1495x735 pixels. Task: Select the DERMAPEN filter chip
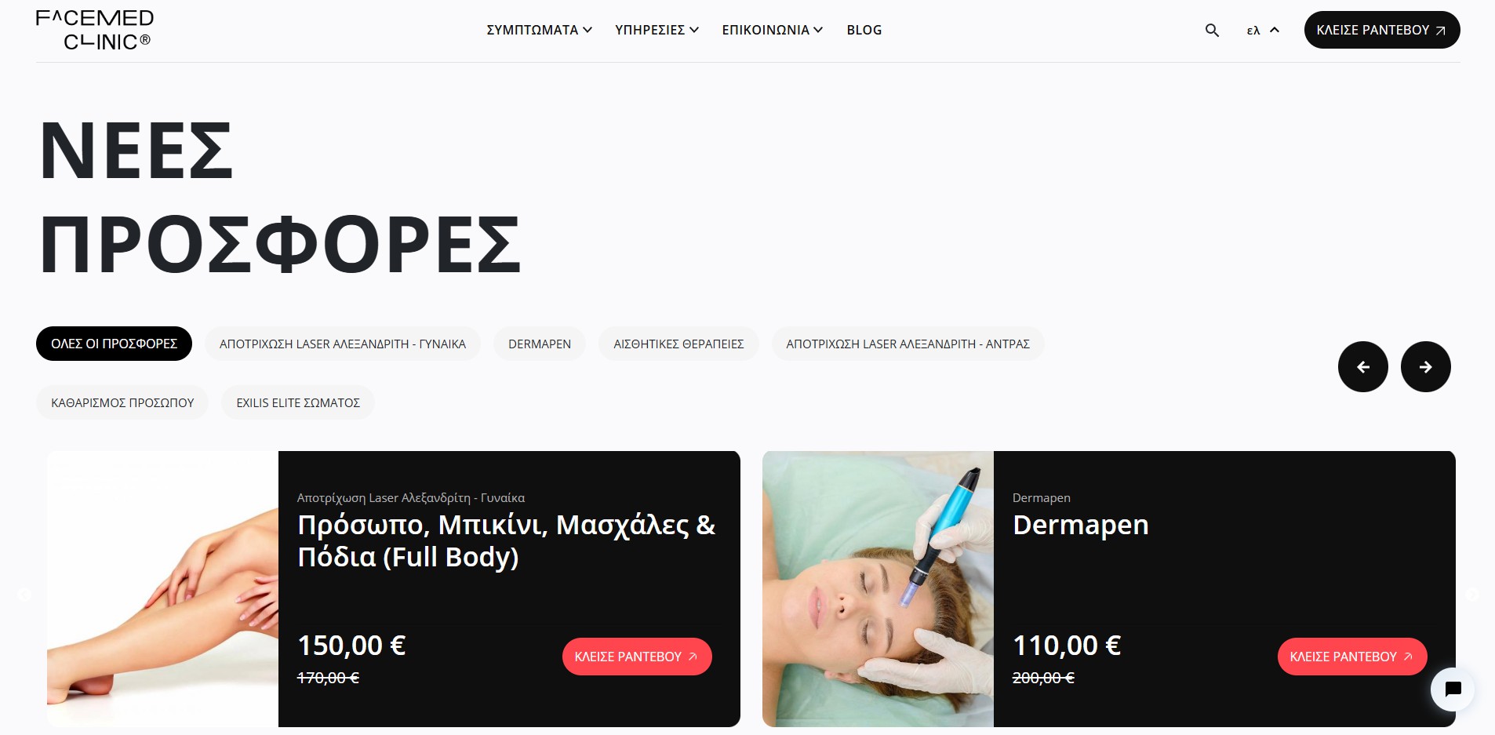click(x=540, y=344)
